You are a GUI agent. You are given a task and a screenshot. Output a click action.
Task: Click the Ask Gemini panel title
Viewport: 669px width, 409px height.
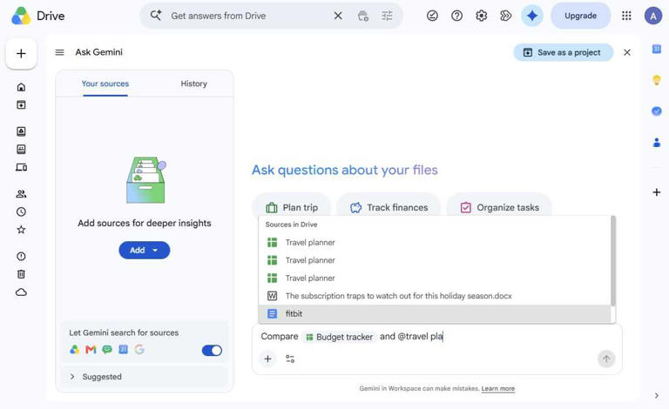[x=99, y=52]
